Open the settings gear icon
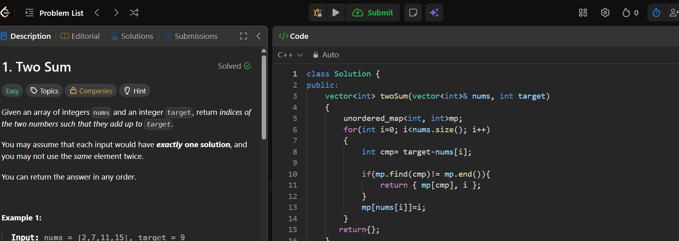The width and height of the screenshot is (679, 241). [x=605, y=13]
